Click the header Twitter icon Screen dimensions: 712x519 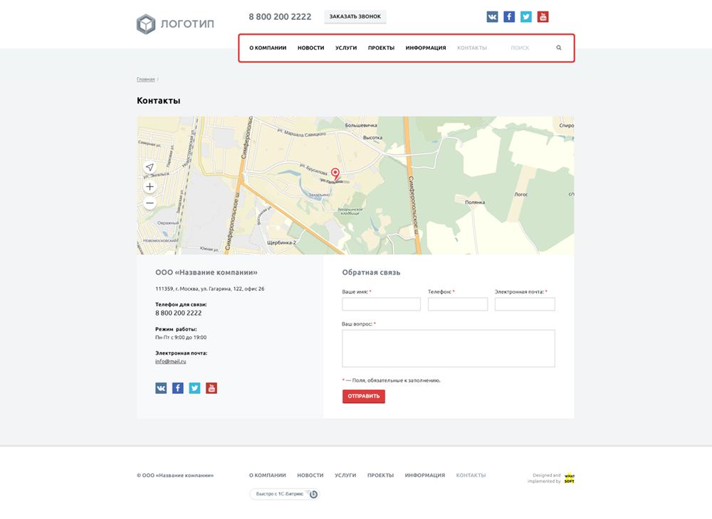(526, 17)
